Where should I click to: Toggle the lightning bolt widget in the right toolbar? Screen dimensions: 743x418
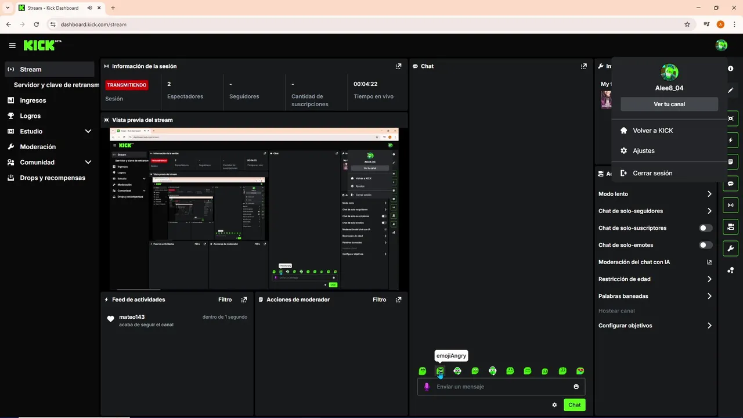click(730, 140)
